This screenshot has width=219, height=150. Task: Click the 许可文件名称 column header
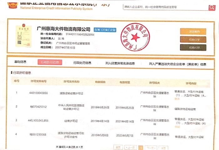coord(72,82)
